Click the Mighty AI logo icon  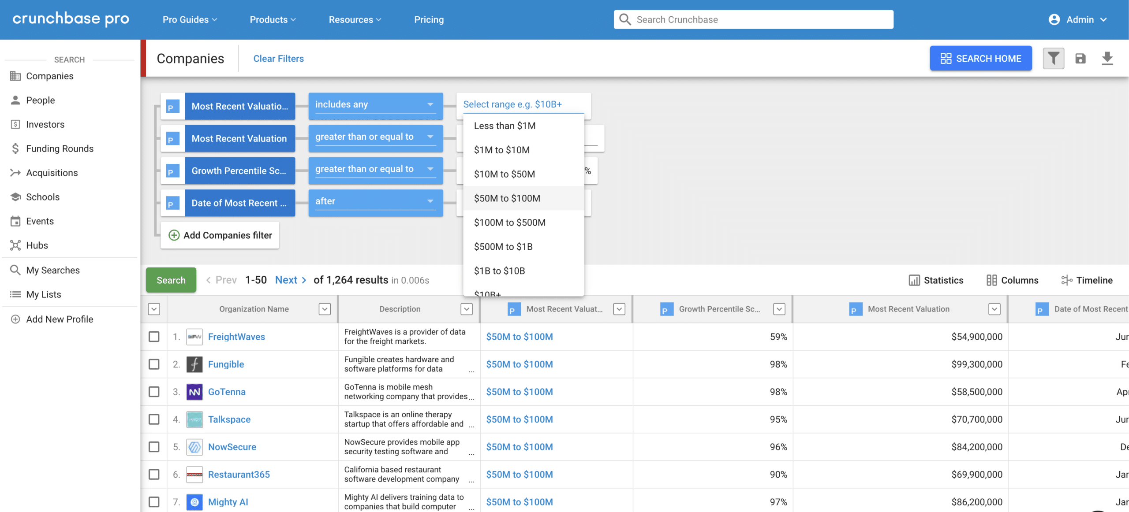coord(194,502)
